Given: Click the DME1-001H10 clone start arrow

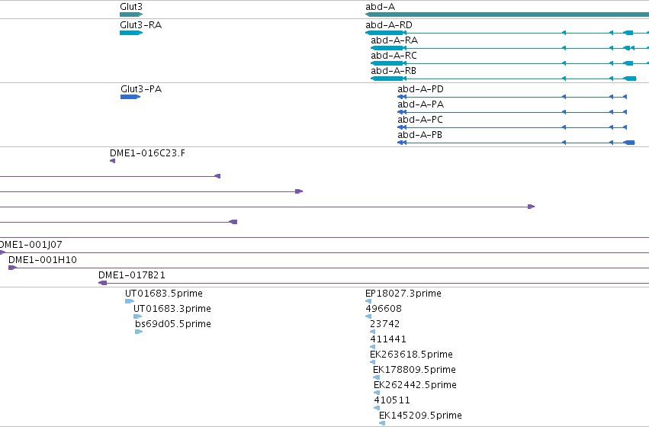Looking at the screenshot, I should pos(12,268).
